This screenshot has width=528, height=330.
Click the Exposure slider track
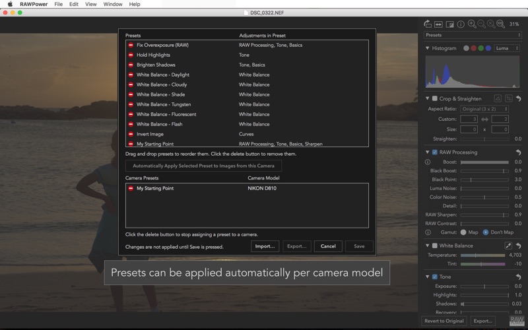pyautogui.click(x=484, y=286)
